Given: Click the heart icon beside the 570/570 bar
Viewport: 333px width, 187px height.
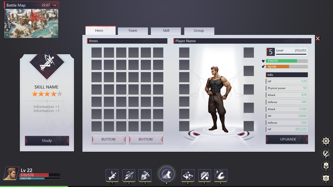Looking at the screenshot, I should pyautogui.click(x=263, y=61).
